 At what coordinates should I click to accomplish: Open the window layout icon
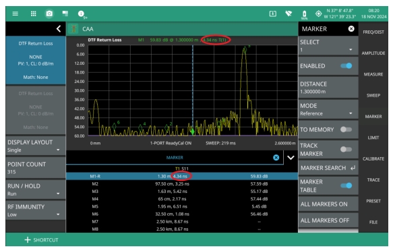coord(65,13)
